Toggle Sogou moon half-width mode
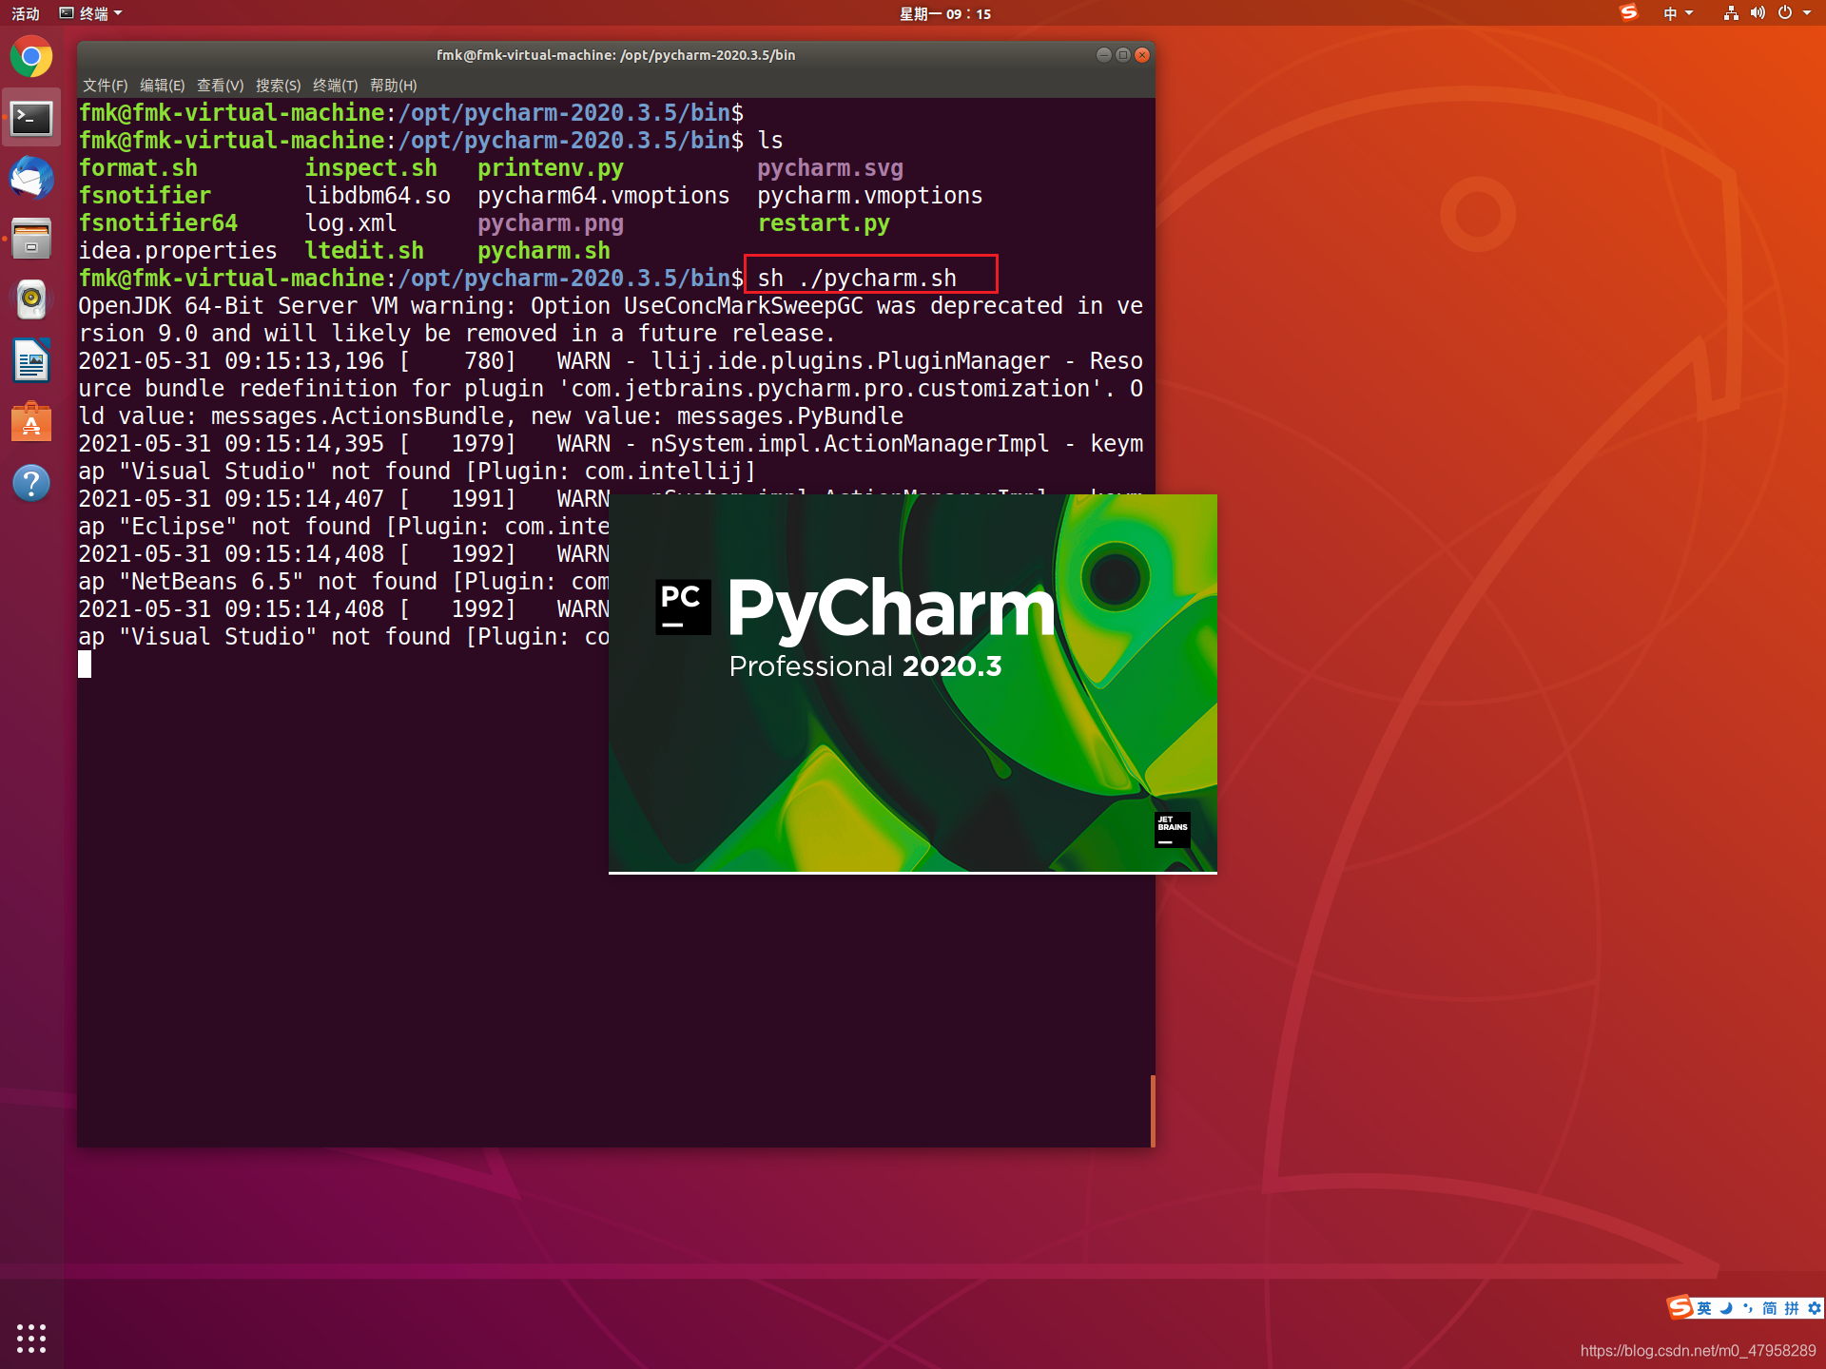Screen dimensions: 1826x1369 (x=1726, y=1308)
